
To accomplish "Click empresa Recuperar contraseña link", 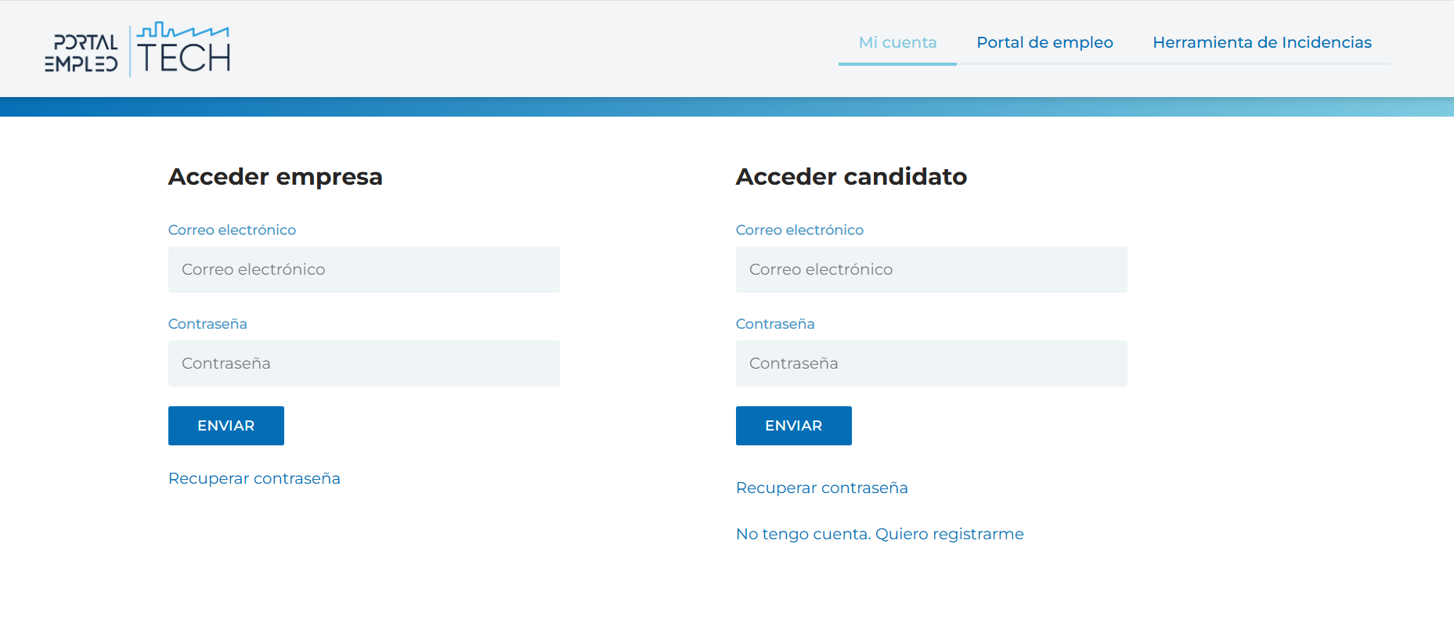I will pyautogui.click(x=254, y=478).
